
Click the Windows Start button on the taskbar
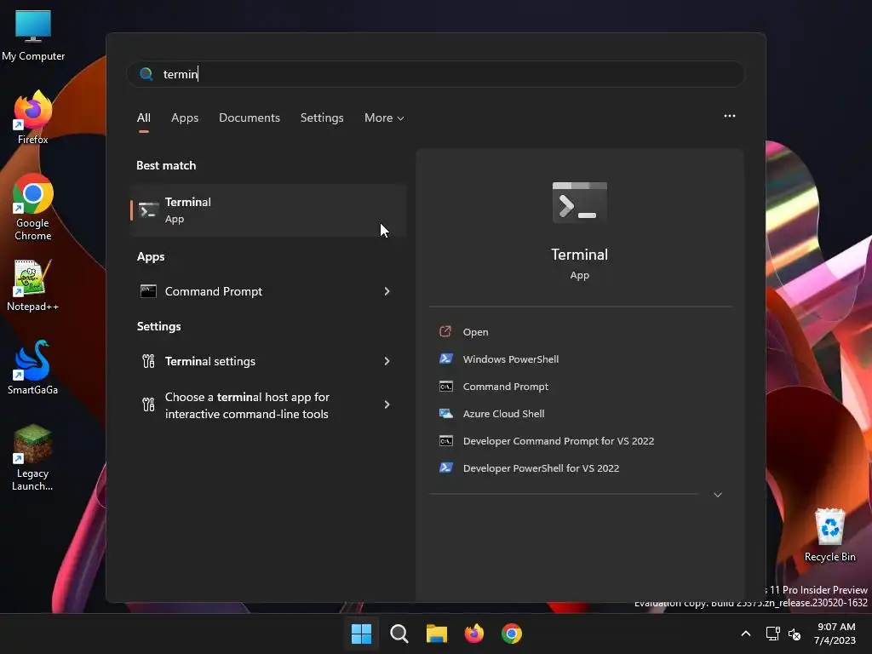point(361,634)
